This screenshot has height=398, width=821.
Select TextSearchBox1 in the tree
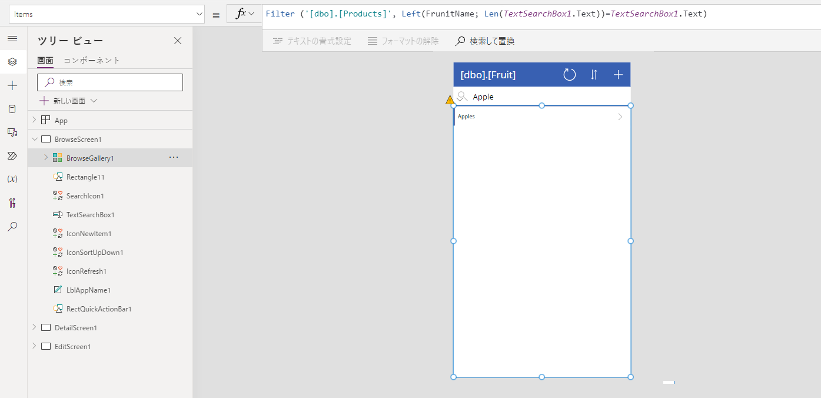[x=90, y=214]
